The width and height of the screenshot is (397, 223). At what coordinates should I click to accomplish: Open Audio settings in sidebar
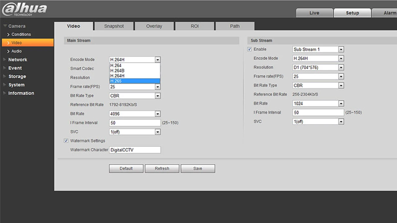[16, 51]
